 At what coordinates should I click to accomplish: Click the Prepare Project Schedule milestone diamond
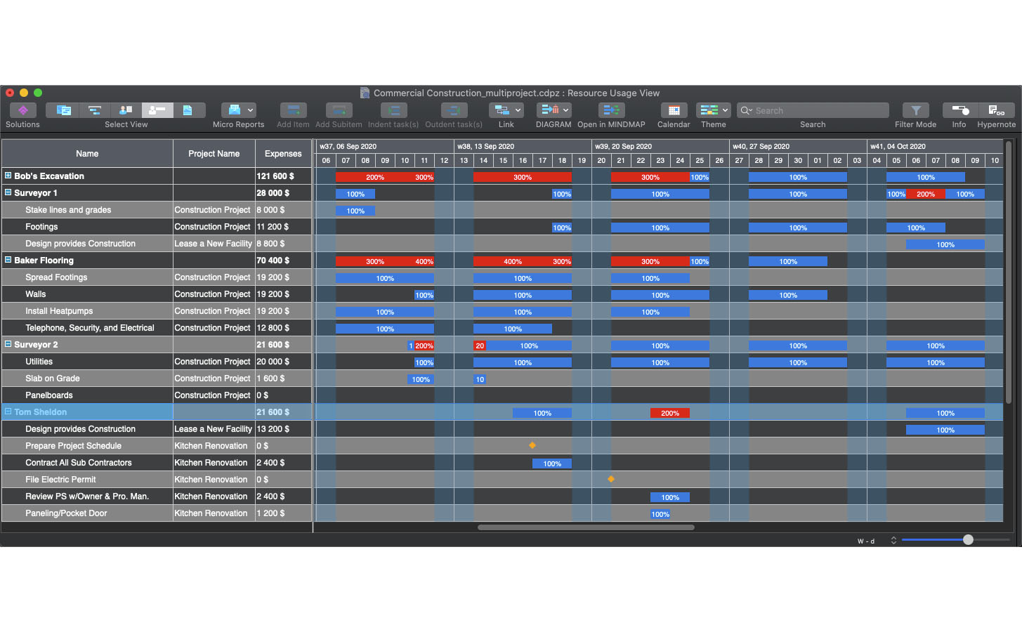532,445
